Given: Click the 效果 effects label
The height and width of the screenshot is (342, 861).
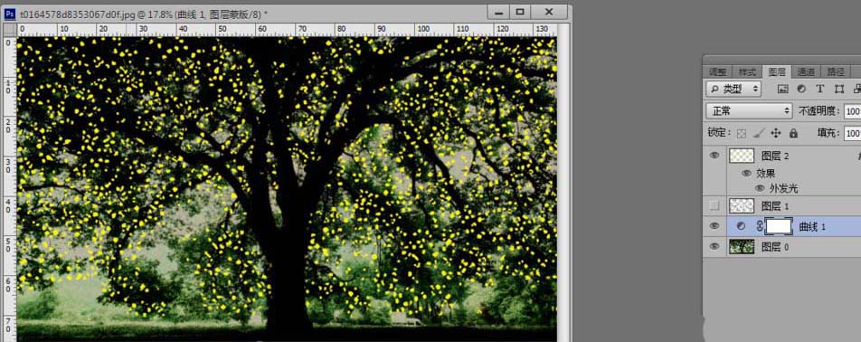Looking at the screenshot, I should tap(765, 174).
